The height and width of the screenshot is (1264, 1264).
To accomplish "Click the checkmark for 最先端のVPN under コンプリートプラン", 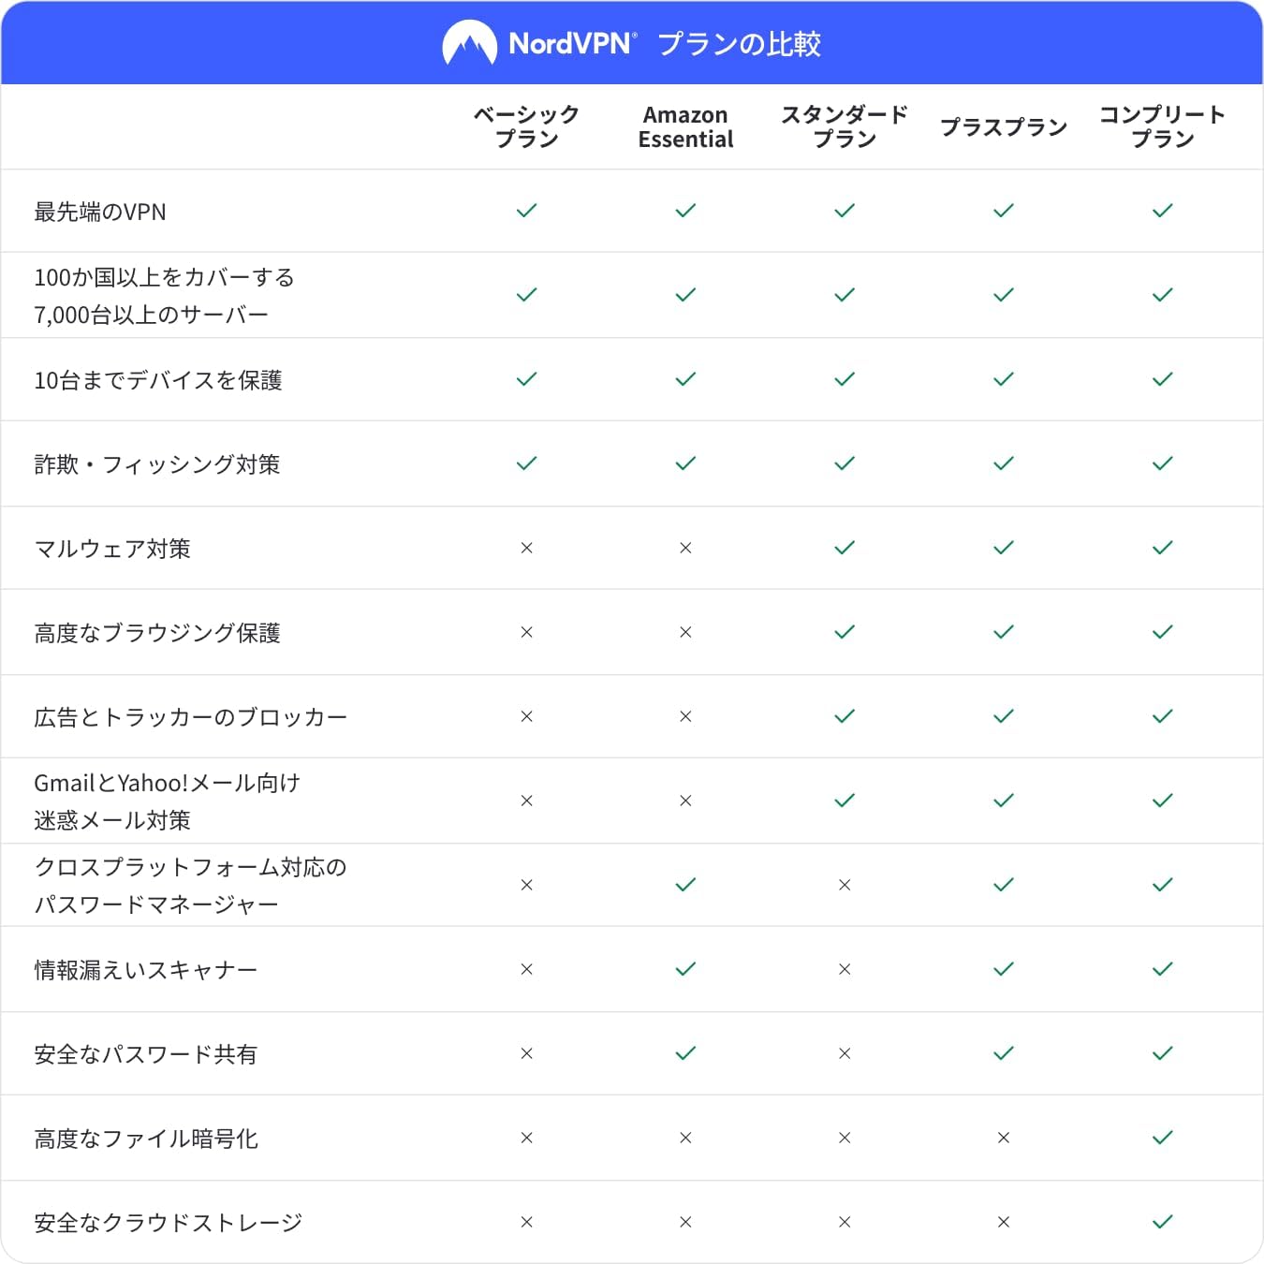I will pyautogui.click(x=1163, y=211).
